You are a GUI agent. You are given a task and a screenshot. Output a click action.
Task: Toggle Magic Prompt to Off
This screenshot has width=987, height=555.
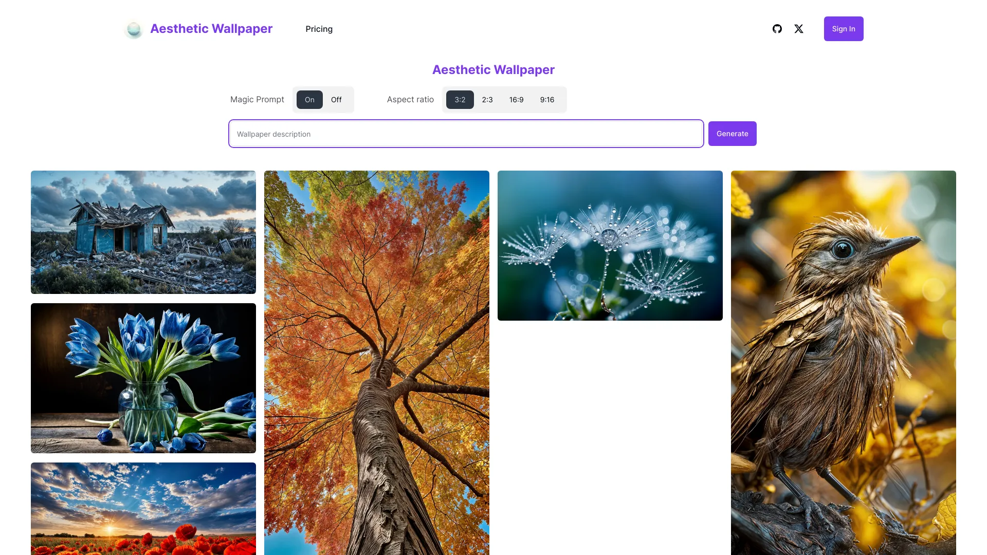tap(336, 100)
